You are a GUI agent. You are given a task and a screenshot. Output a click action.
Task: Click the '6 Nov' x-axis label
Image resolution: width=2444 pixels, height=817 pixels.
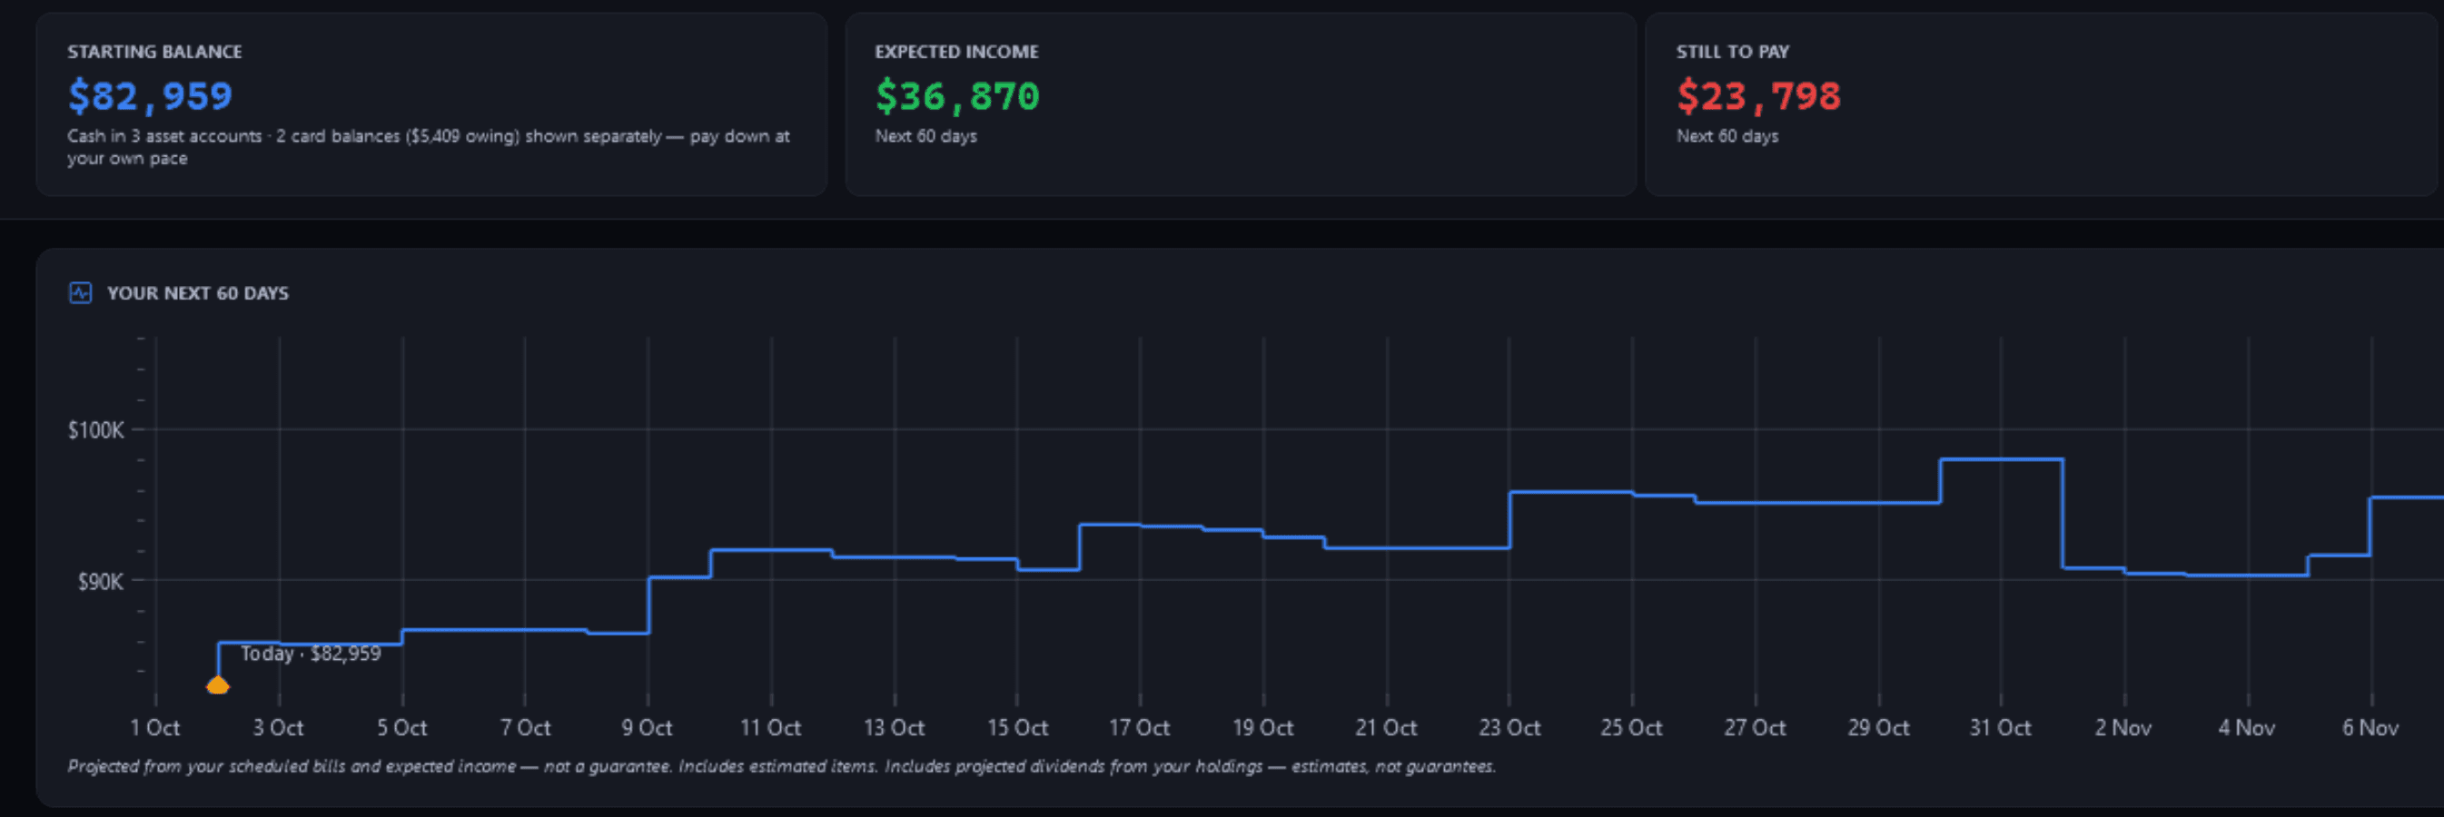tap(2370, 728)
